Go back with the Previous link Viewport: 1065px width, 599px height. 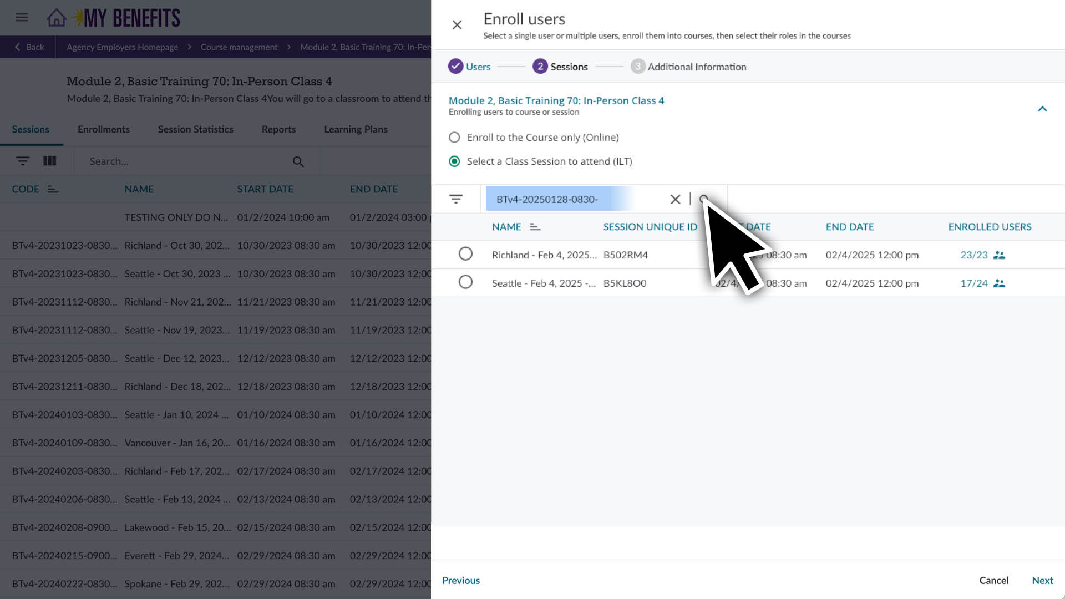point(461,580)
